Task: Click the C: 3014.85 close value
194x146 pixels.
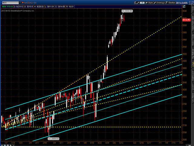Action: tap(60, 7)
